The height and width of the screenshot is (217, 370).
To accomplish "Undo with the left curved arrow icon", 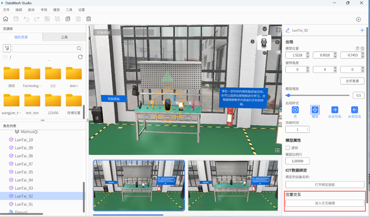I will pos(26,19).
